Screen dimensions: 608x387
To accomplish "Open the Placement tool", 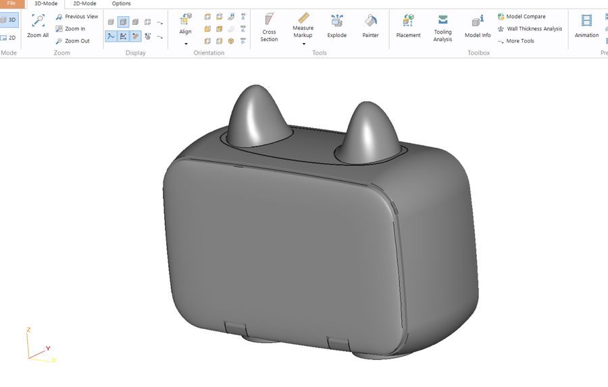I will pyautogui.click(x=408, y=26).
